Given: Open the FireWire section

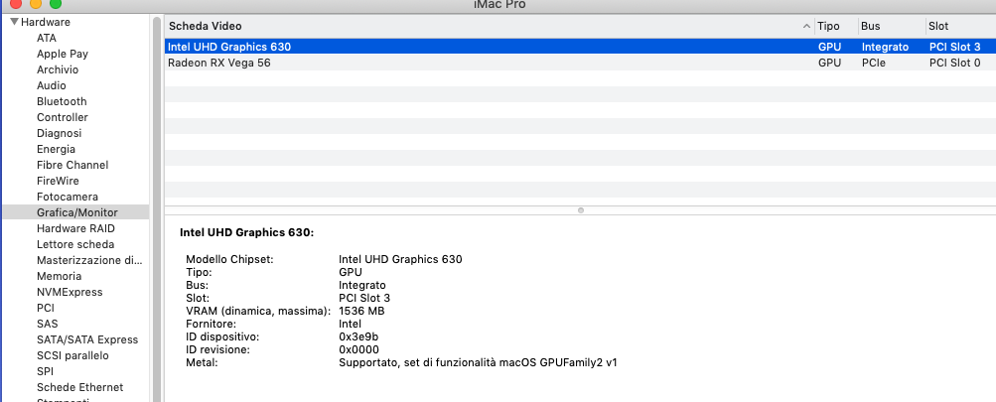Looking at the screenshot, I should tap(58, 181).
